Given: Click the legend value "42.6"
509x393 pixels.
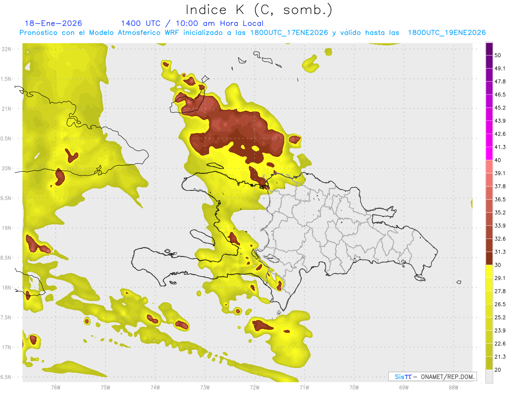Looking at the screenshot, I should pyautogui.click(x=501, y=134).
